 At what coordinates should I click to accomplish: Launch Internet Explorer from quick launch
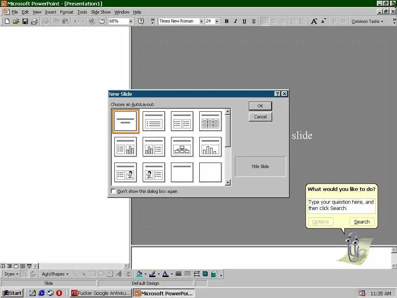[x=41, y=293]
